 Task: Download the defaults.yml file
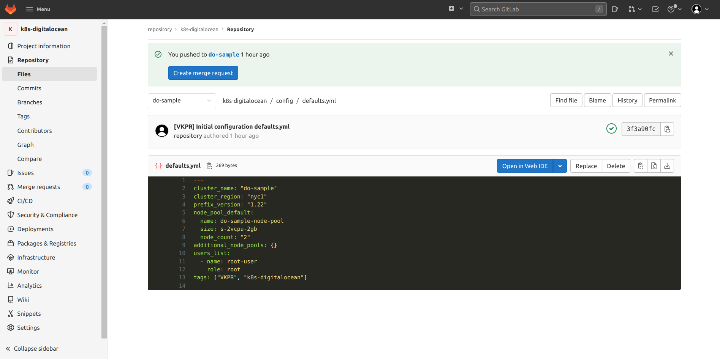point(667,166)
